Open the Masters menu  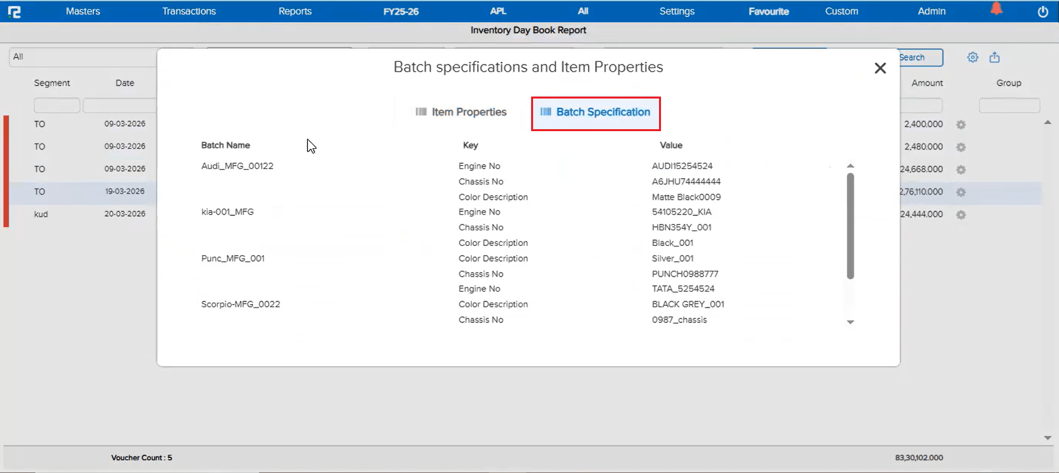[83, 11]
